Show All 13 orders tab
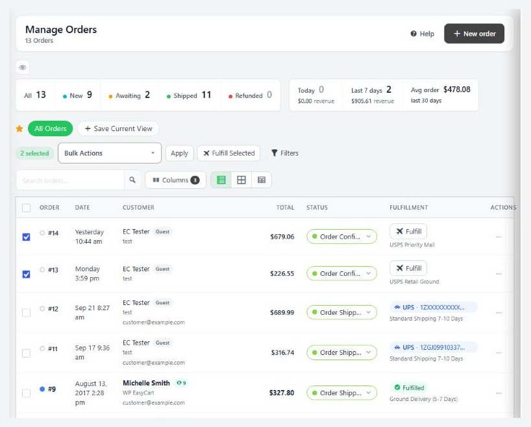Screen dimensions: 531x427 35,95
